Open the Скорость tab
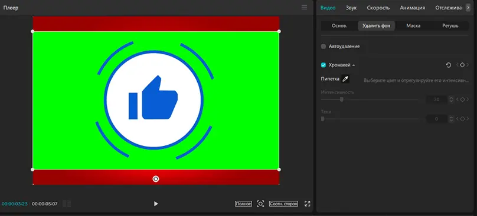This screenshot has width=477, height=216. pos(378,8)
